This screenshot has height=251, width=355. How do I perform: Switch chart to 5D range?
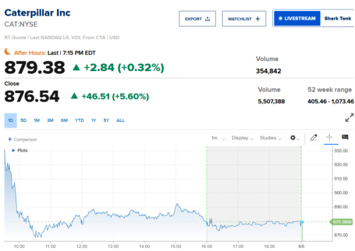24,120
